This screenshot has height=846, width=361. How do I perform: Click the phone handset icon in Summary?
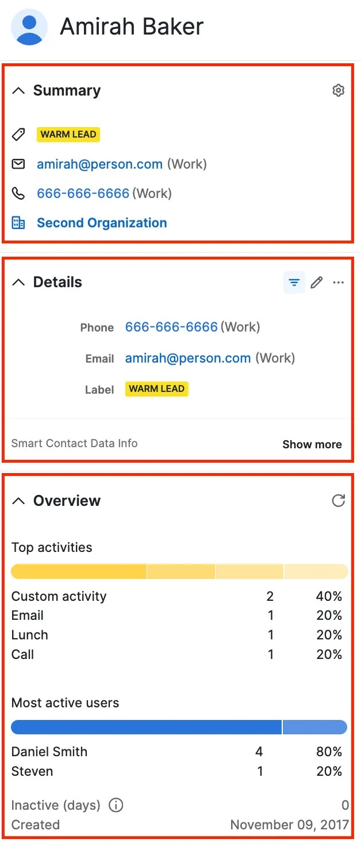coord(18,193)
